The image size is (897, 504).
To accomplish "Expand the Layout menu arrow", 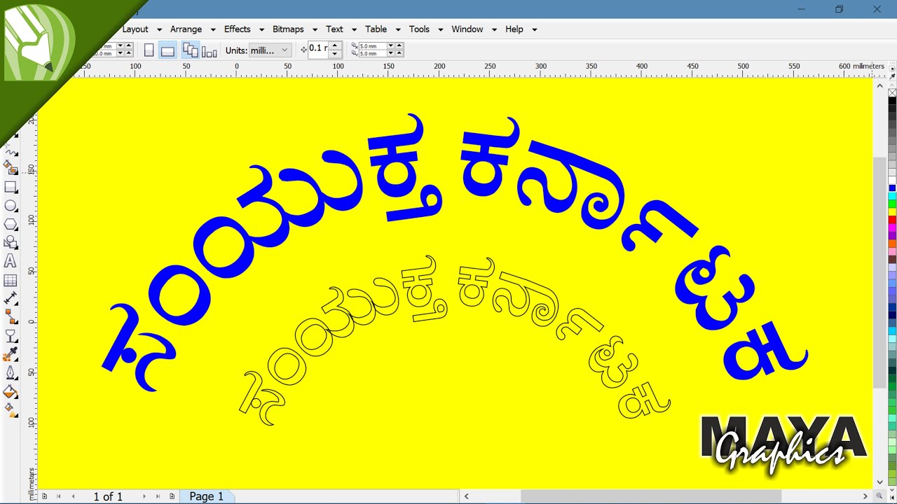I will click(x=159, y=29).
